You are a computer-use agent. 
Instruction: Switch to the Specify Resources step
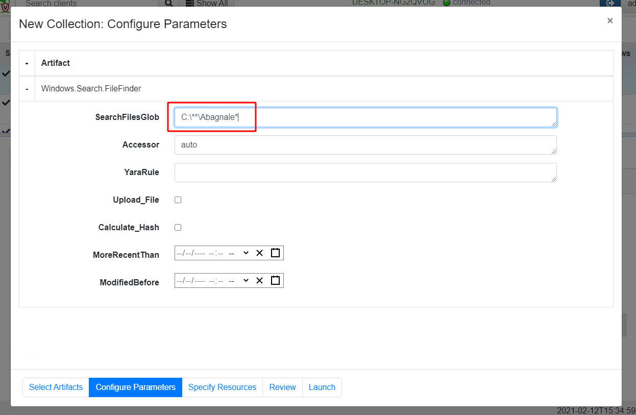(222, 387)
